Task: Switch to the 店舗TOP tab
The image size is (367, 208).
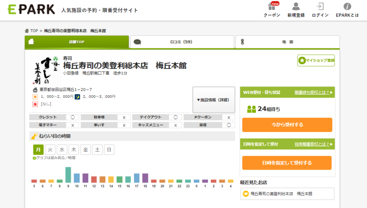Action: coord(77,42)
